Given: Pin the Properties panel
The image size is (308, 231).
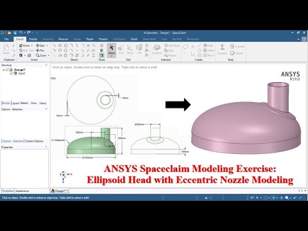Looking at the screenshot, I should tap(46, 147).
